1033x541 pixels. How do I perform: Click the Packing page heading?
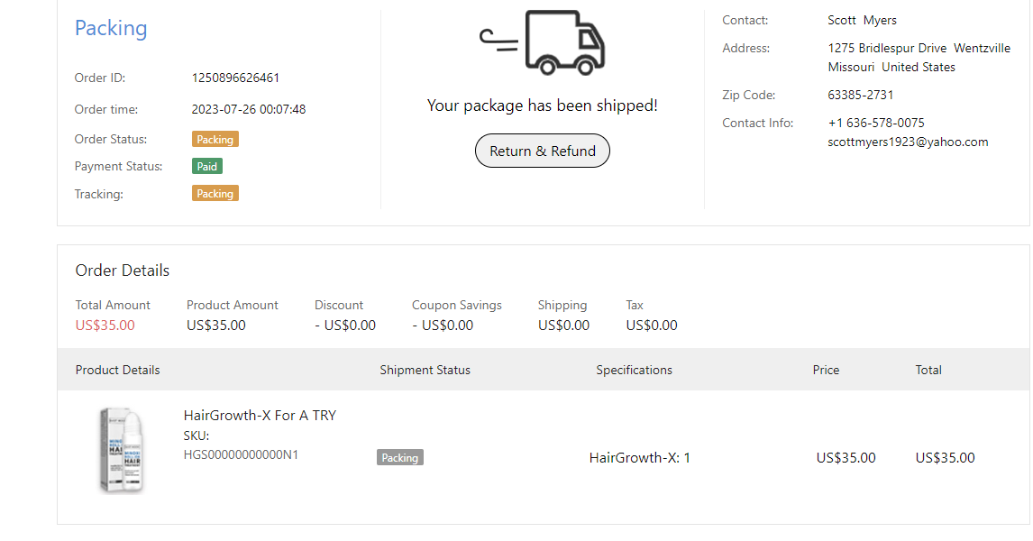[111, 28]
